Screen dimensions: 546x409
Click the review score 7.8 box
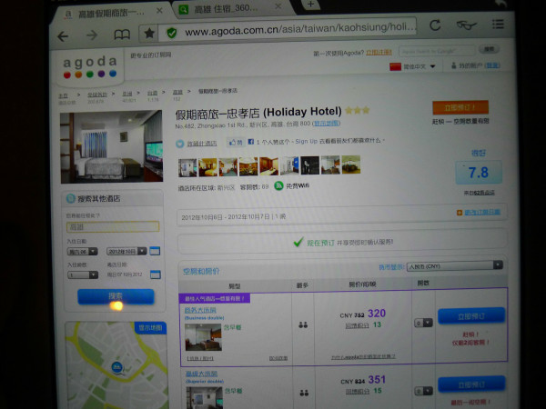pyautogui.click(x=479, y=172)
